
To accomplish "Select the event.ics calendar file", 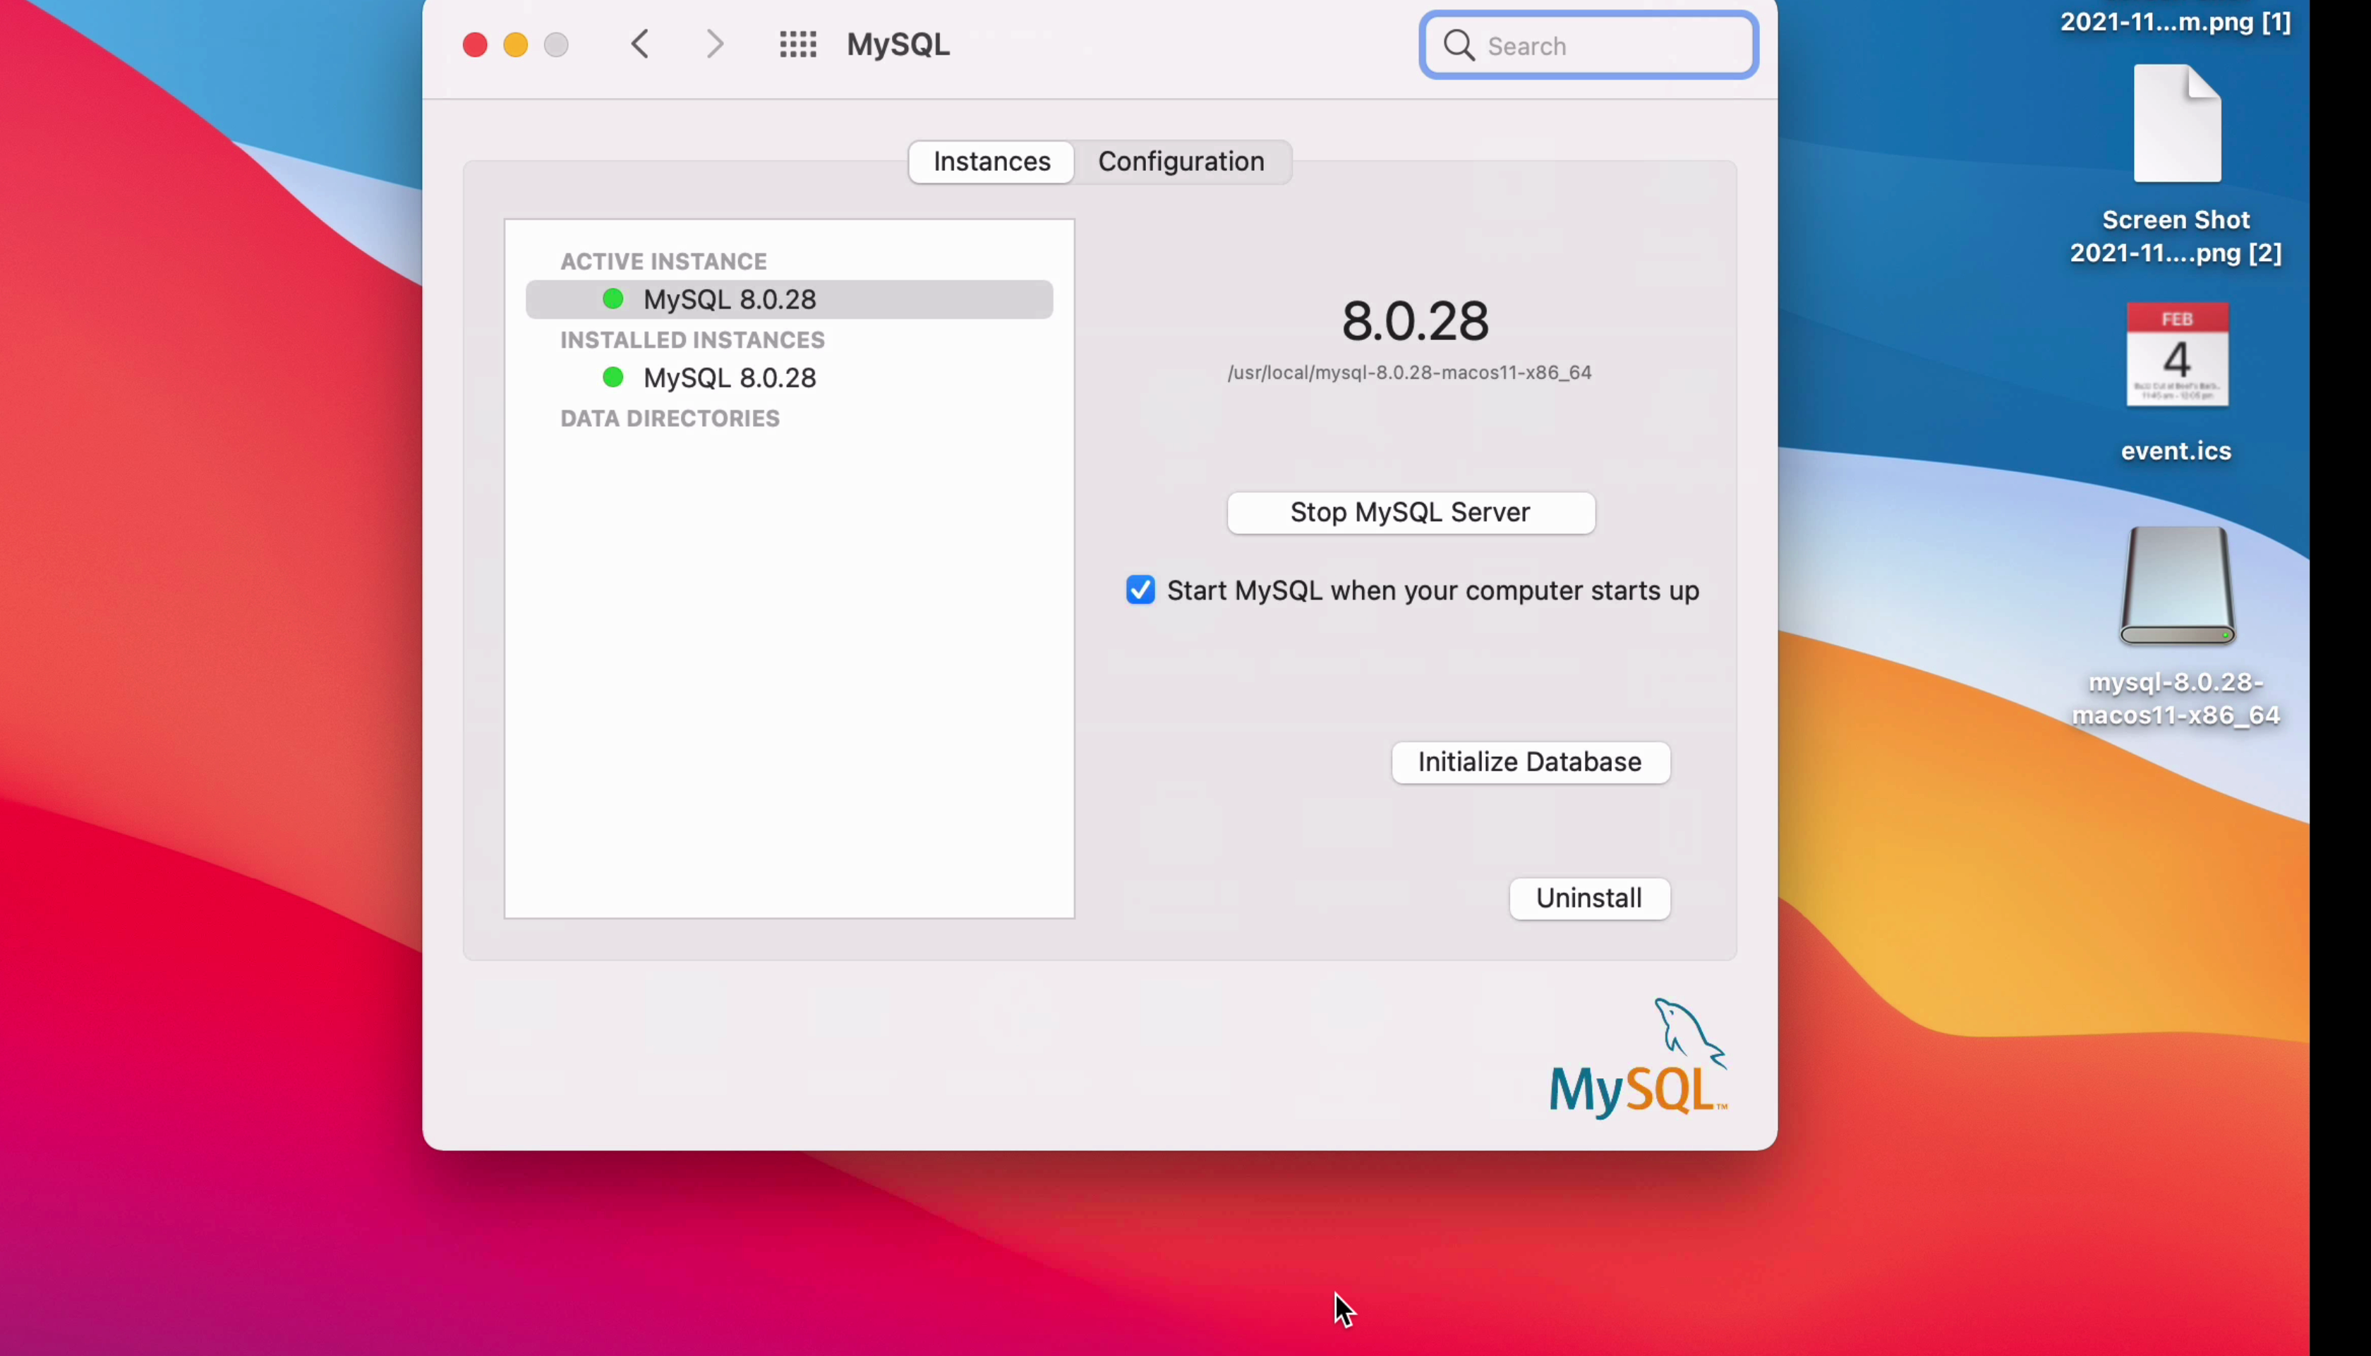I will pyautogui.click(x=2176, y=356).
